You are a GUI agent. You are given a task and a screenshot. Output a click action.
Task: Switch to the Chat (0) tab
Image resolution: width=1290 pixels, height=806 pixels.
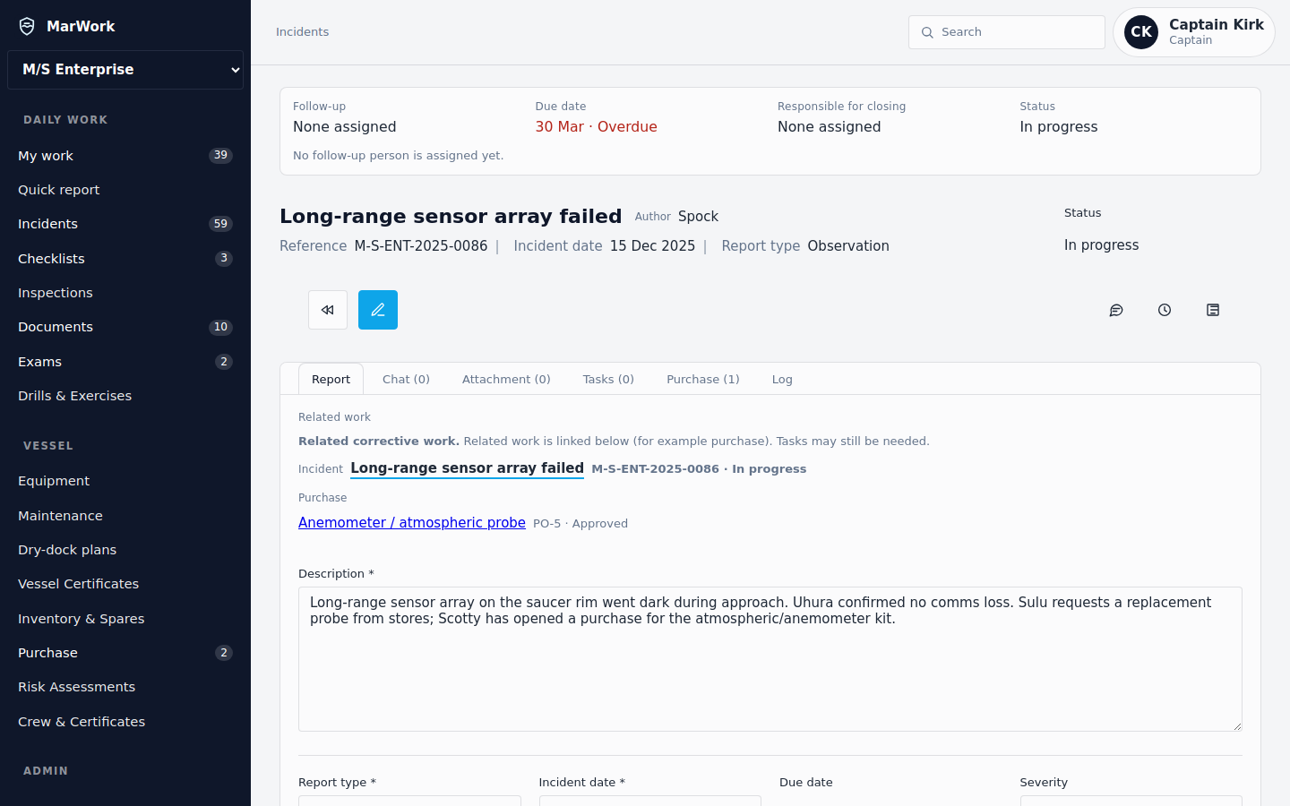tap(406, 380)
